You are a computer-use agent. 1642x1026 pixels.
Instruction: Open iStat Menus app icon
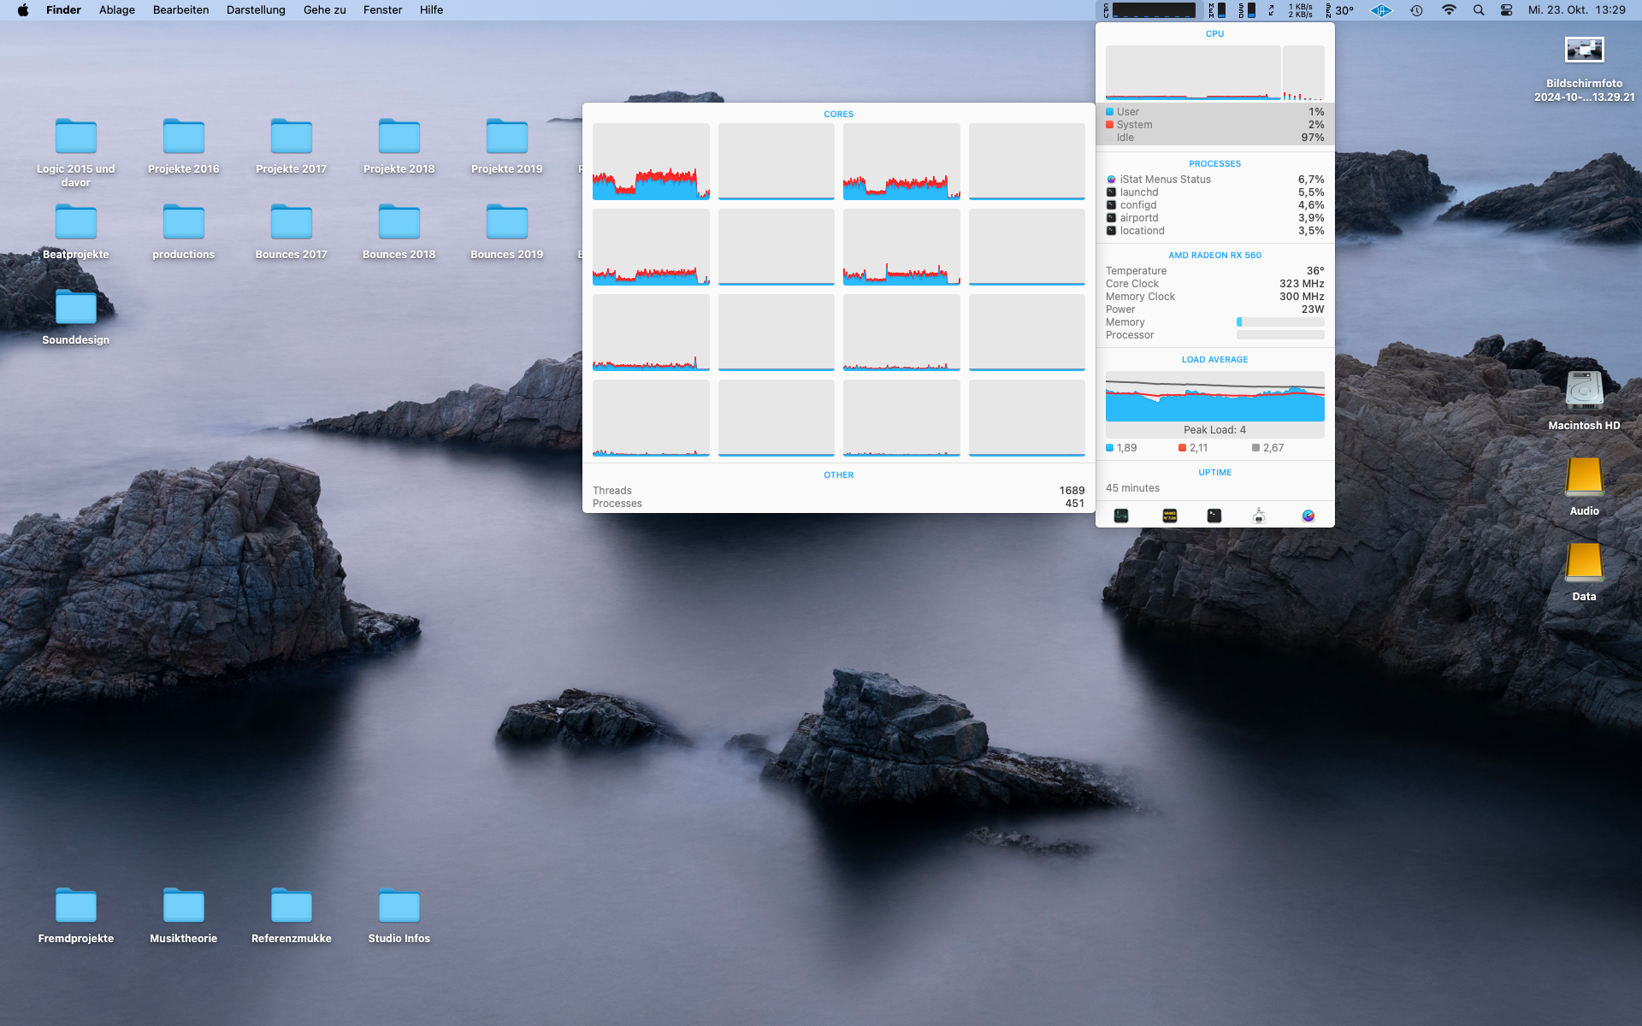click(x=1308, y=516)
